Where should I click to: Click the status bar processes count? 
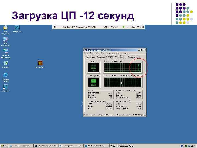pos(90,115)
